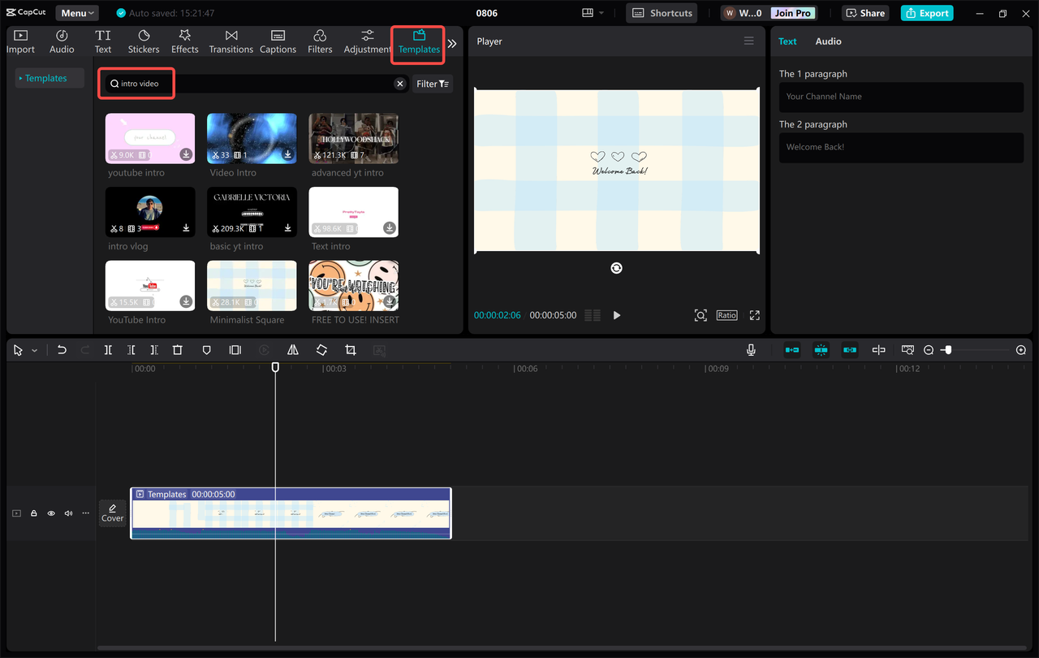Screen dimensions: 1039x658
Task: Click the Export button
Action: pyautogui.click(x=926, y=12)
